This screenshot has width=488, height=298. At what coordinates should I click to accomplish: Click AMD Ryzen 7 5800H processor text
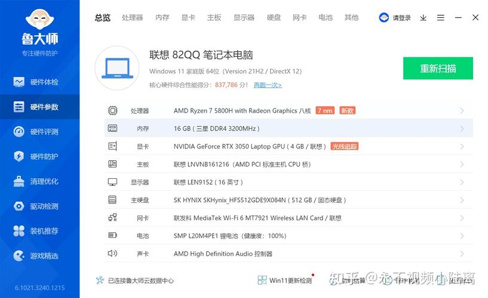(x=242, y=111)
